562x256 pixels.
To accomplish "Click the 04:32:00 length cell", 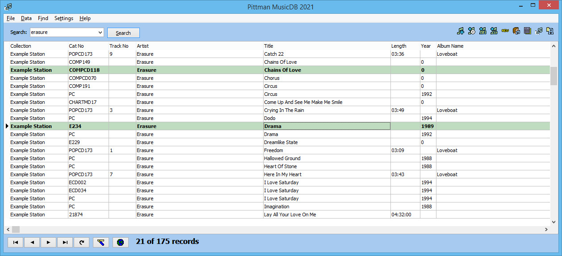I will pyautogui.click(x=405, y=215).
